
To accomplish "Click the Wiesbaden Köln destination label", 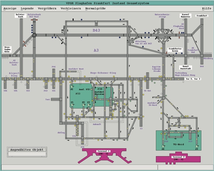I will click(x=8, y=49).
